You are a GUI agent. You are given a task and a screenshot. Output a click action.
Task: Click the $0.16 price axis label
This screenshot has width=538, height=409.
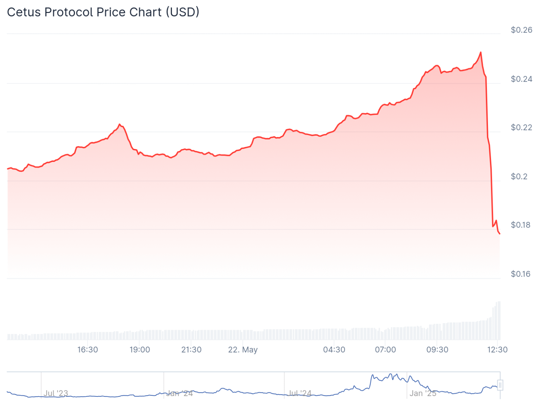pos(520,274)
